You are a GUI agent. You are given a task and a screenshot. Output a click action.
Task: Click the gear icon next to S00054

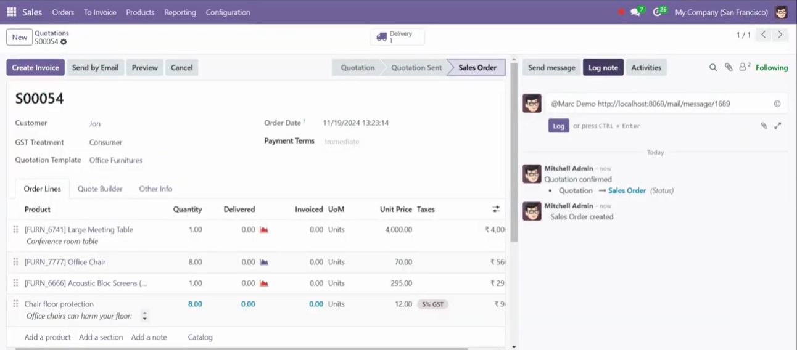pos(64,42)
